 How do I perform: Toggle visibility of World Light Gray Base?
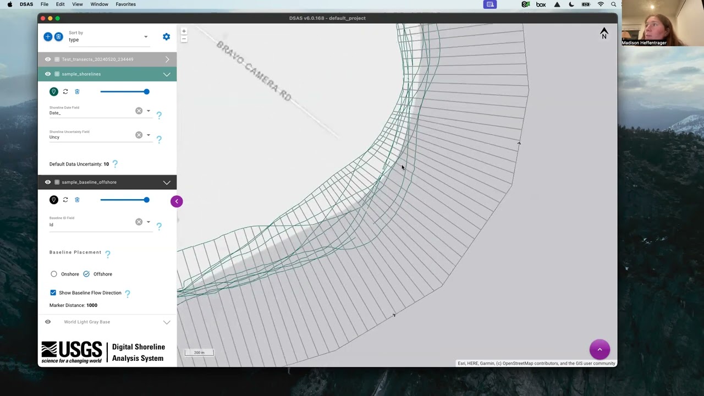48,322
